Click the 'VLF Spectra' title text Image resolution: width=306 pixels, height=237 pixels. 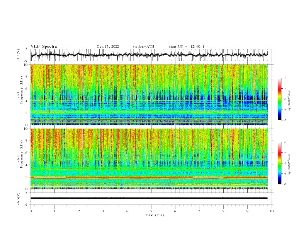[44, 46]
